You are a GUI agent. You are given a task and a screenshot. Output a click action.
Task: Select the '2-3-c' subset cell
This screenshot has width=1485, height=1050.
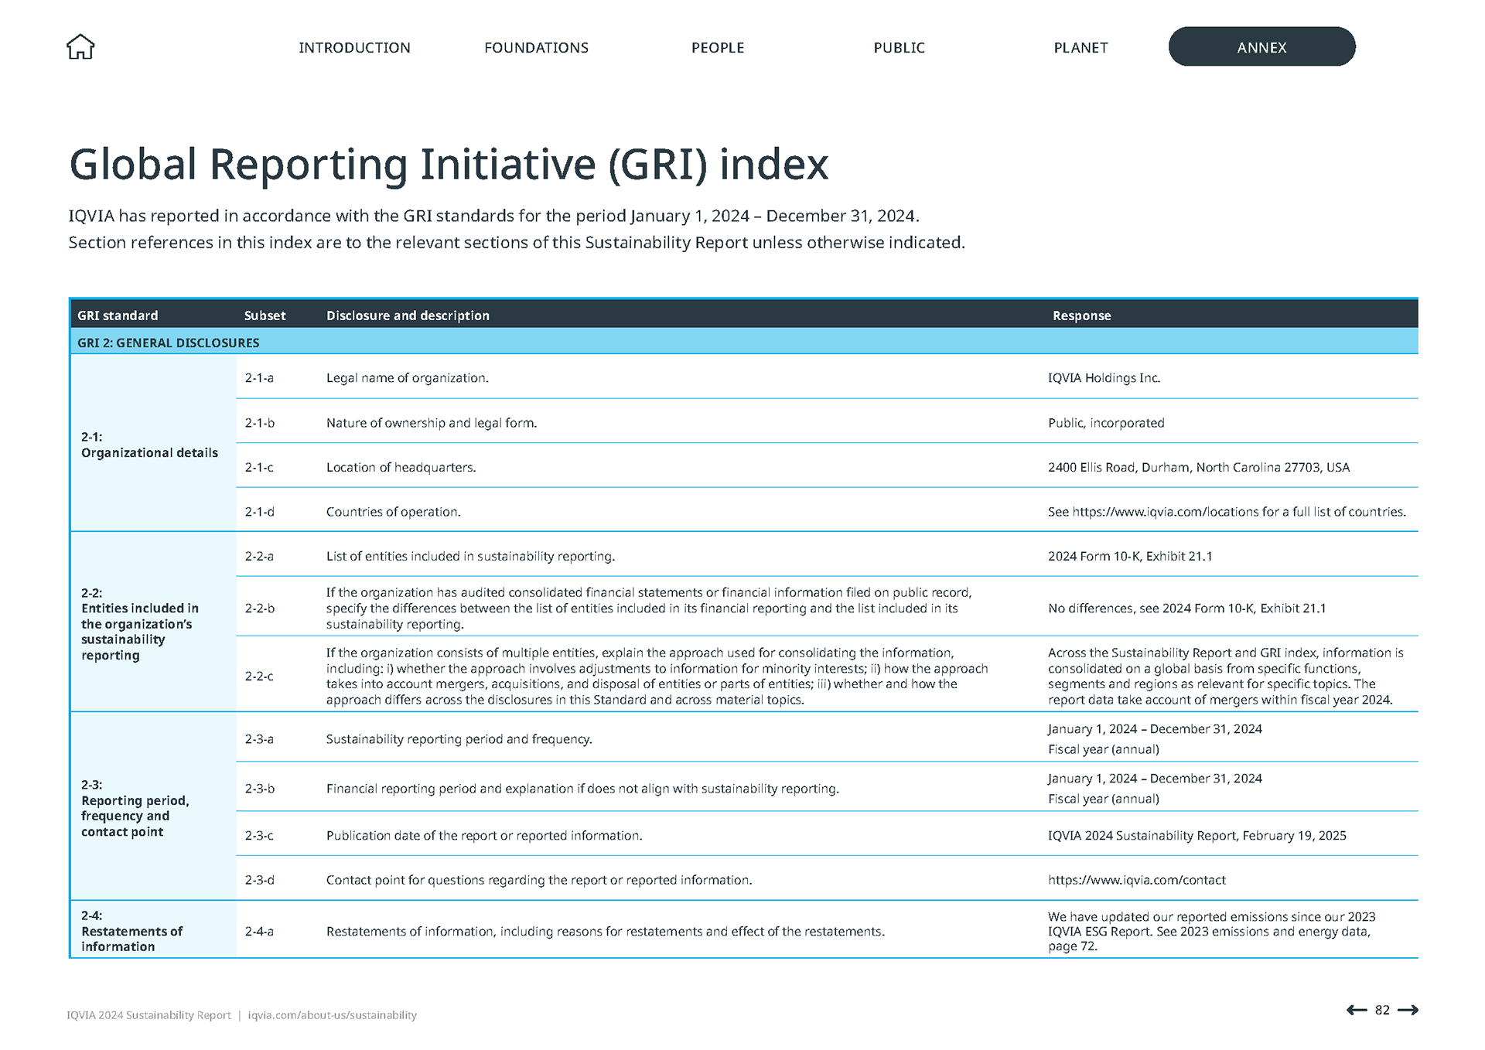(259, 836)
